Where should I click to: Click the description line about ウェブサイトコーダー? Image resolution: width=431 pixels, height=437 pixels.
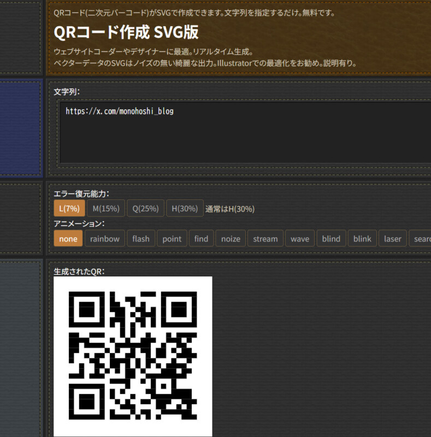[x=153, y=51]
